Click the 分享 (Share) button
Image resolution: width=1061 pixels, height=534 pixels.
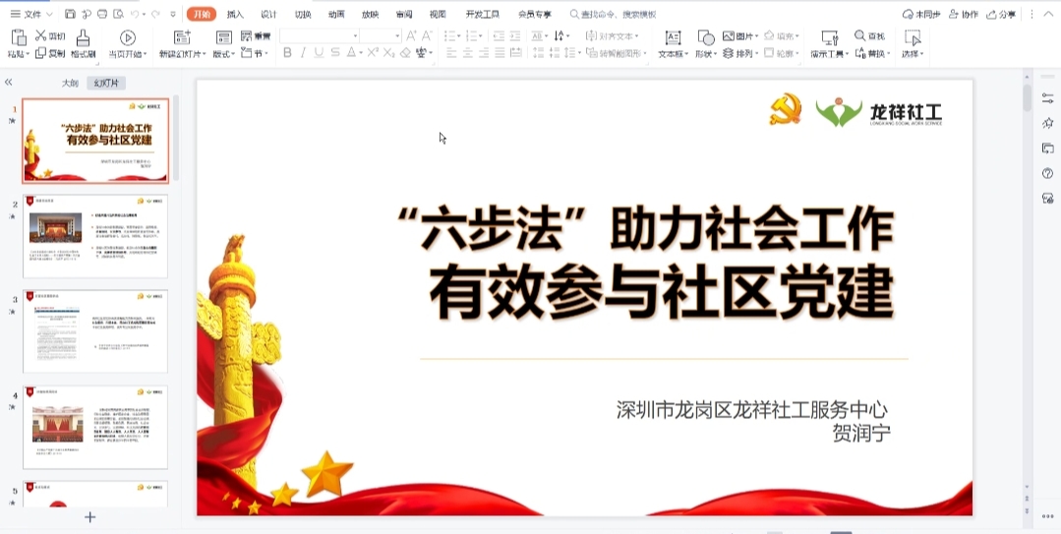pyautogui.click(x=1001, y=15)
